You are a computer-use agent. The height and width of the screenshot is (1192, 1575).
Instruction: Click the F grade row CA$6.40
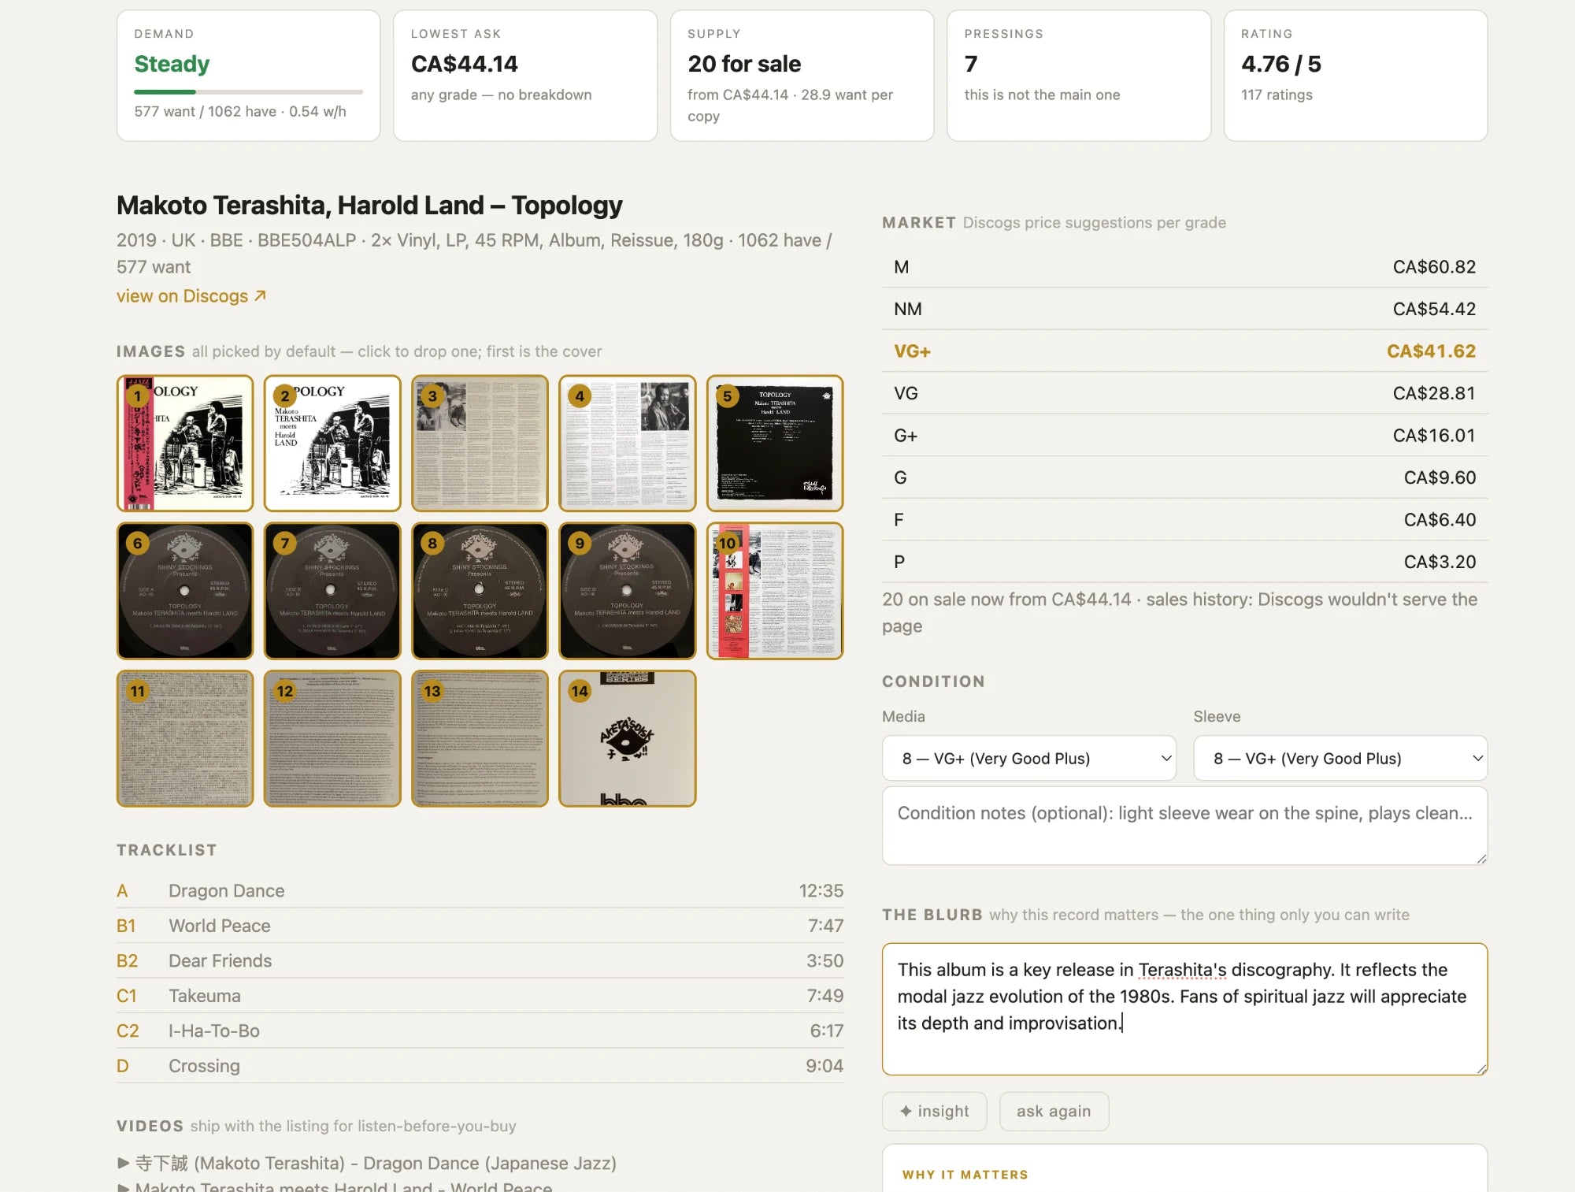tap(1184, 519)
